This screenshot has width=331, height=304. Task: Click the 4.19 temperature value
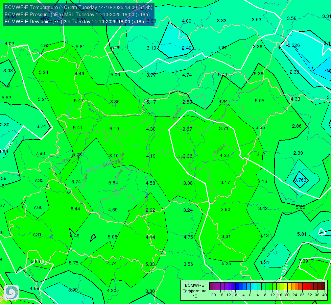pos(151,156)
